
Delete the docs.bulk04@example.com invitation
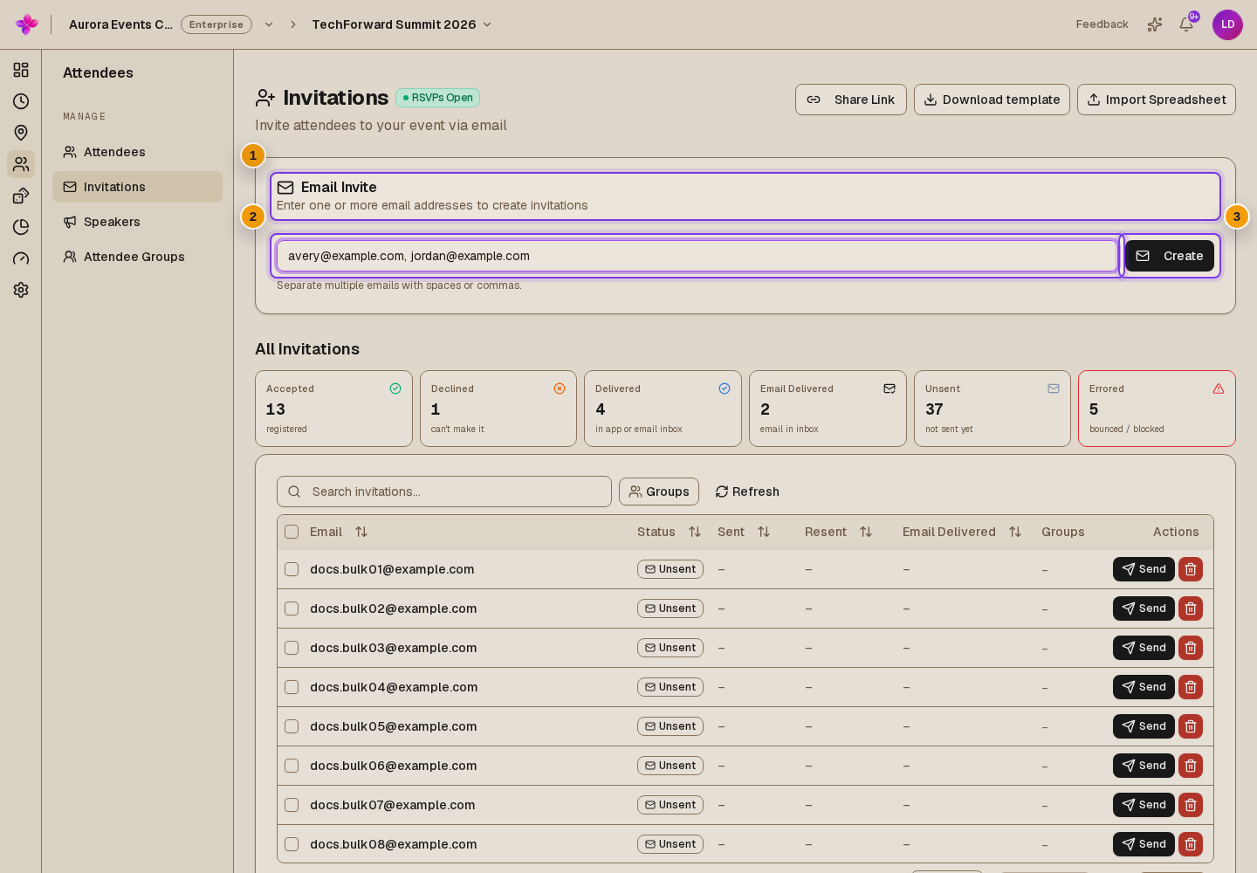(x=1191, y=687)
